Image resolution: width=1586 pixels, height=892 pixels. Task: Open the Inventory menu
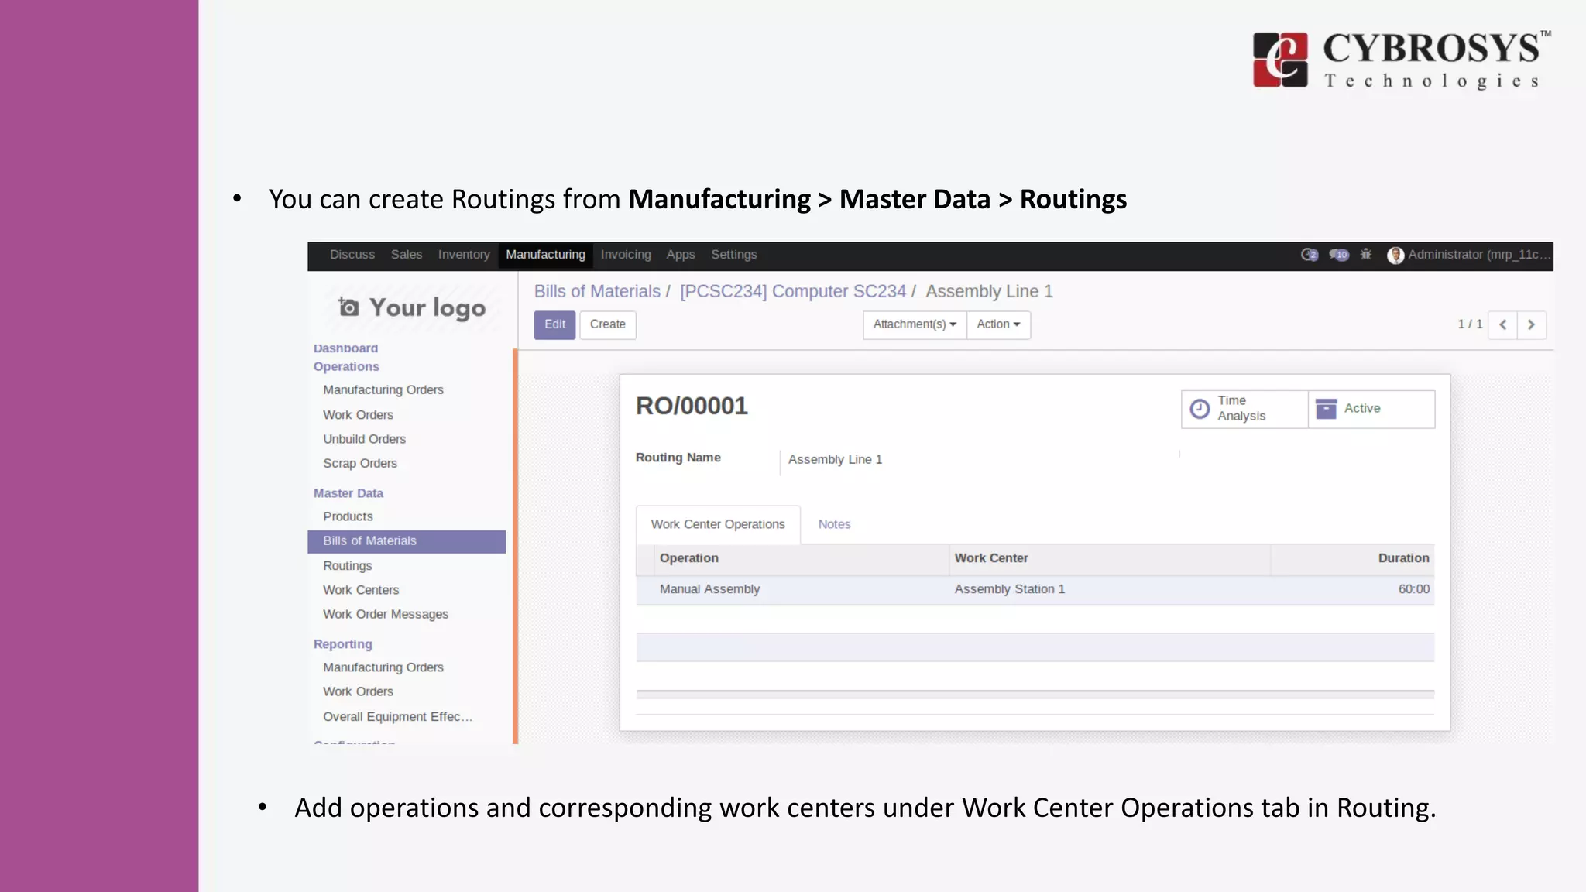464,255
